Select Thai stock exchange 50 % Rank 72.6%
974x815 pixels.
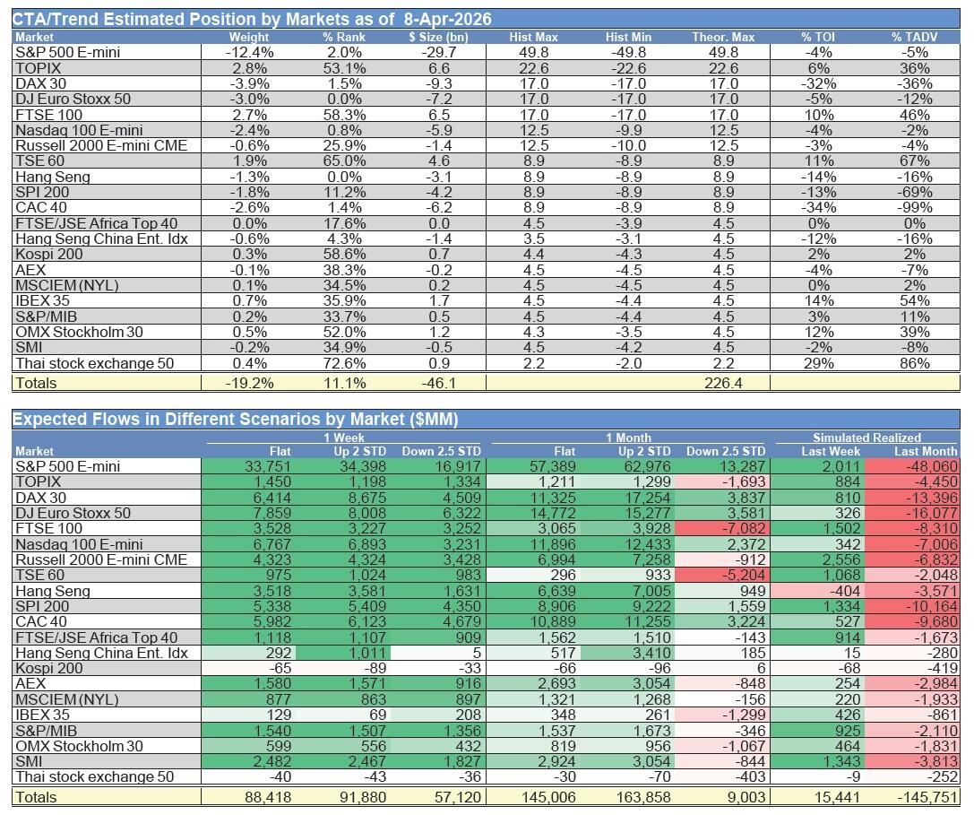(340, 363)
